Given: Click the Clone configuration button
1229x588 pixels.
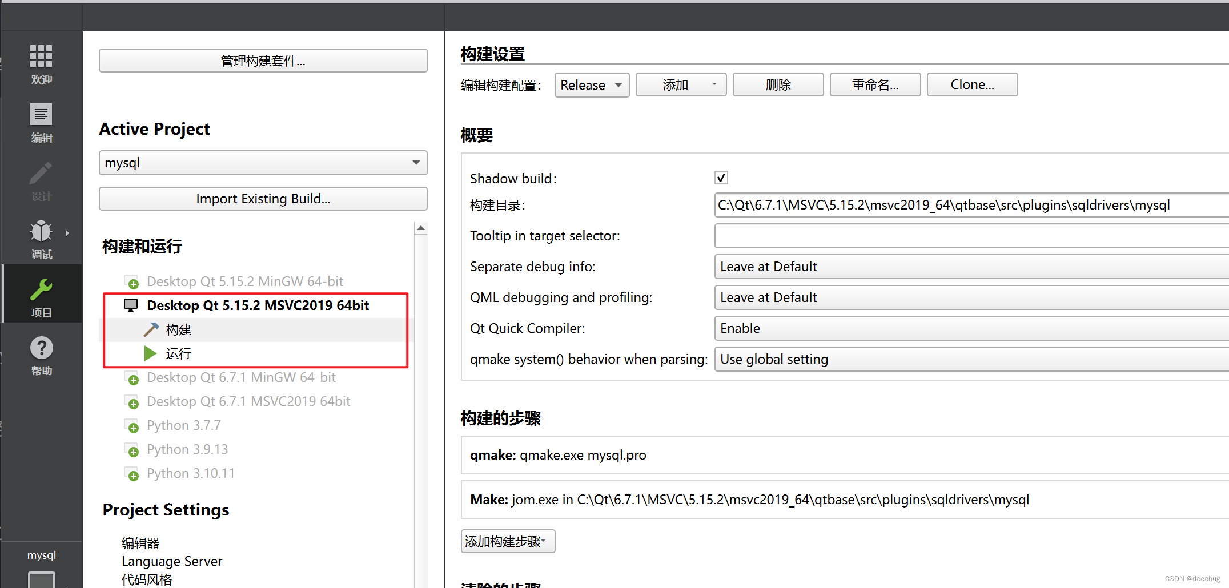Looking at the screenshot, I should pyautogui.click(x=972, y=84).
